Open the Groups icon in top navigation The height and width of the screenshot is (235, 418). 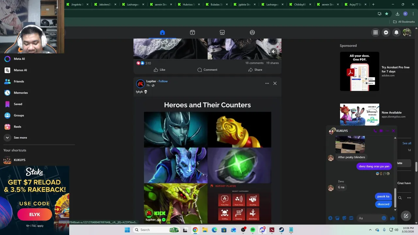coord(252,32)
